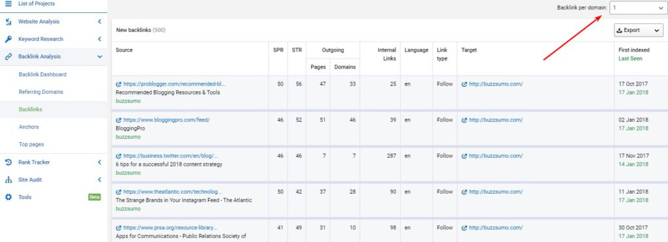668x242 pixels.
Task: Click the STR column header
Action: (x=297, y=50)
